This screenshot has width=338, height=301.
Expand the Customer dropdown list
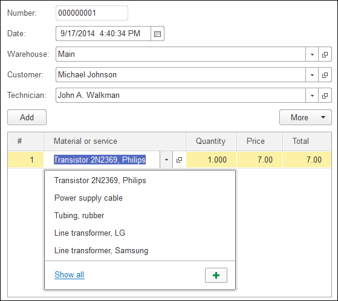coord(312,75)
